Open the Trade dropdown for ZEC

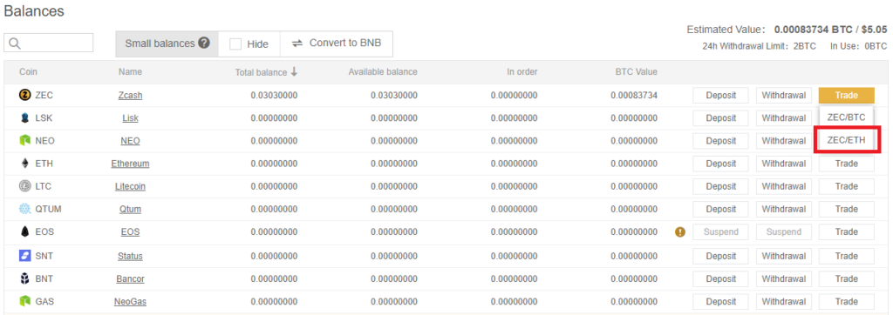click(846, 95)
